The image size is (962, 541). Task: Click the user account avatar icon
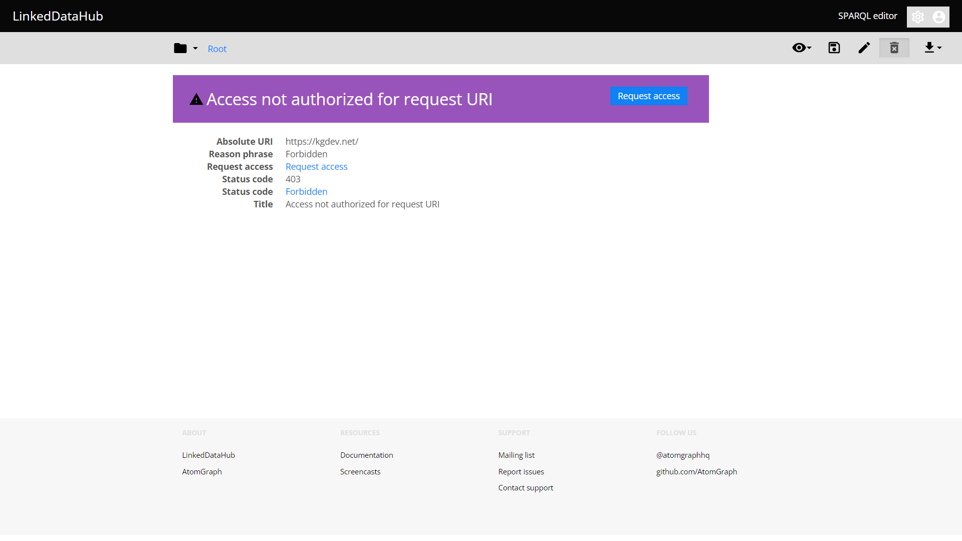pos(939,17)
